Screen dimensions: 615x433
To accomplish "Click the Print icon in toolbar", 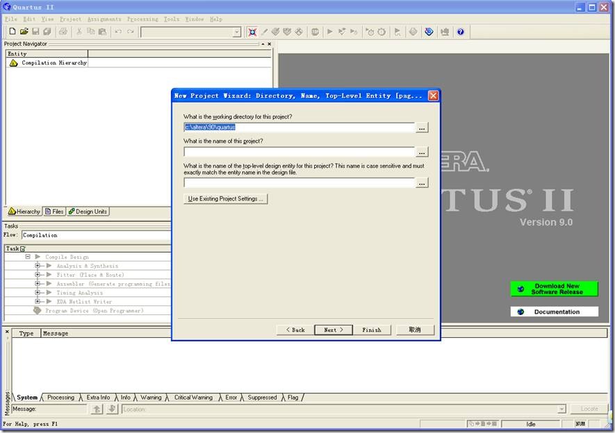I will (63, 32).
